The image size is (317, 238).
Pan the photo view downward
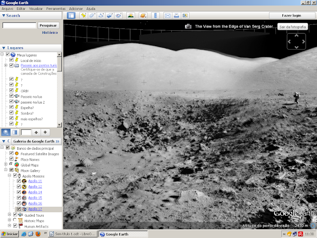[x=296, y=47]
